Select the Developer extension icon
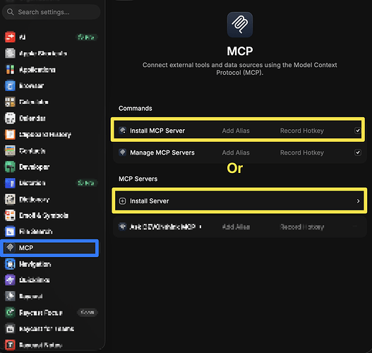Screen dimensions: 372x353 [10, 167]
